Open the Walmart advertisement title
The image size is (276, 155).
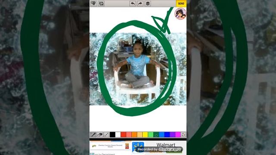point(166,145)
